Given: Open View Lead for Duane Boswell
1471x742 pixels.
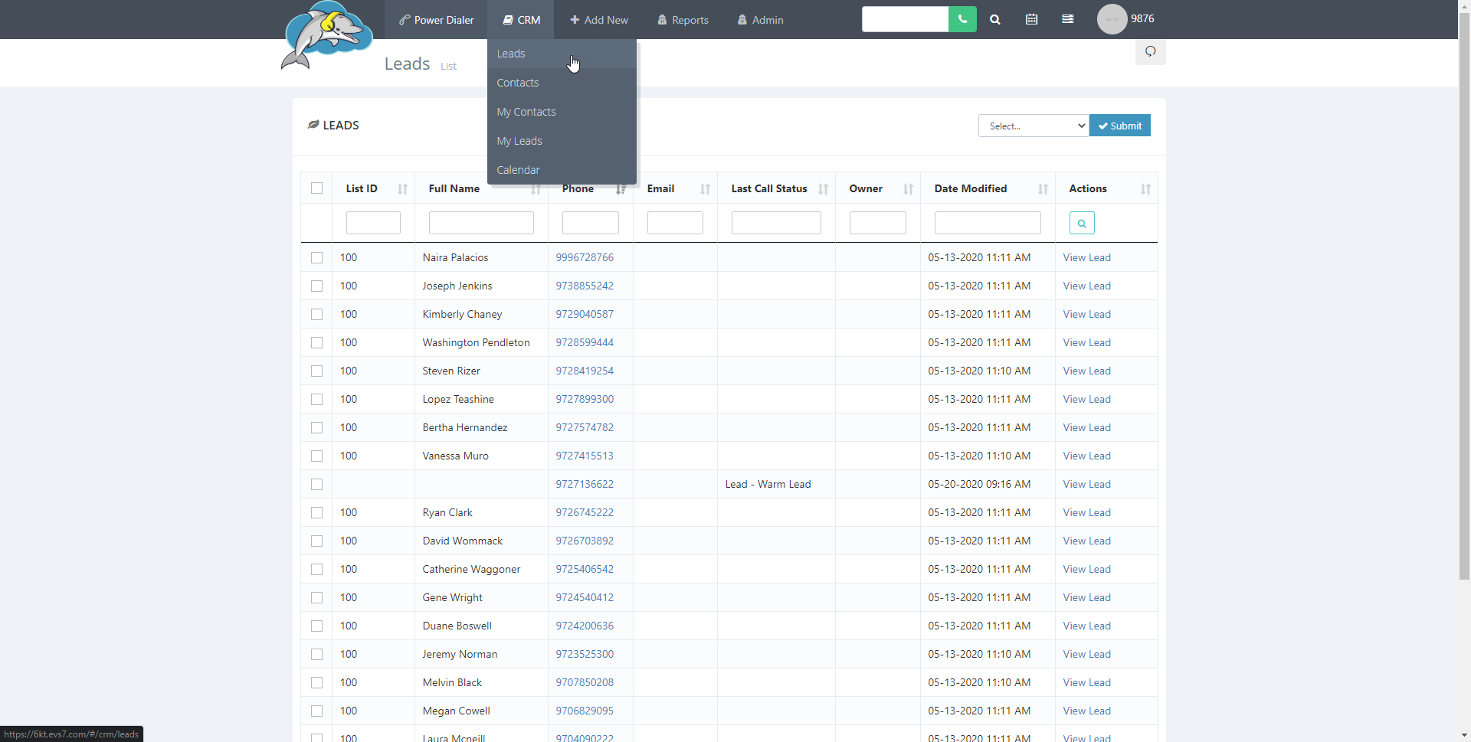Looking at the screenshot, I should pyautogui.click(x=1086, y=626).
